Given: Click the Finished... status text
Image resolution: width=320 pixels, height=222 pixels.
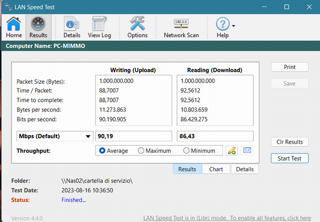Looking at the screenshot, I should [74, 200].
